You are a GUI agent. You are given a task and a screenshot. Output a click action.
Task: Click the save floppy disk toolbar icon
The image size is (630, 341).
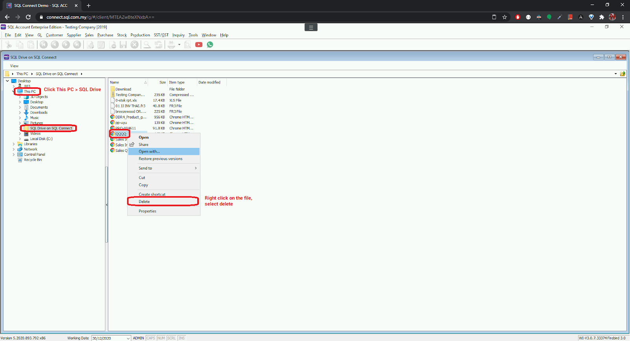(123, 45)
